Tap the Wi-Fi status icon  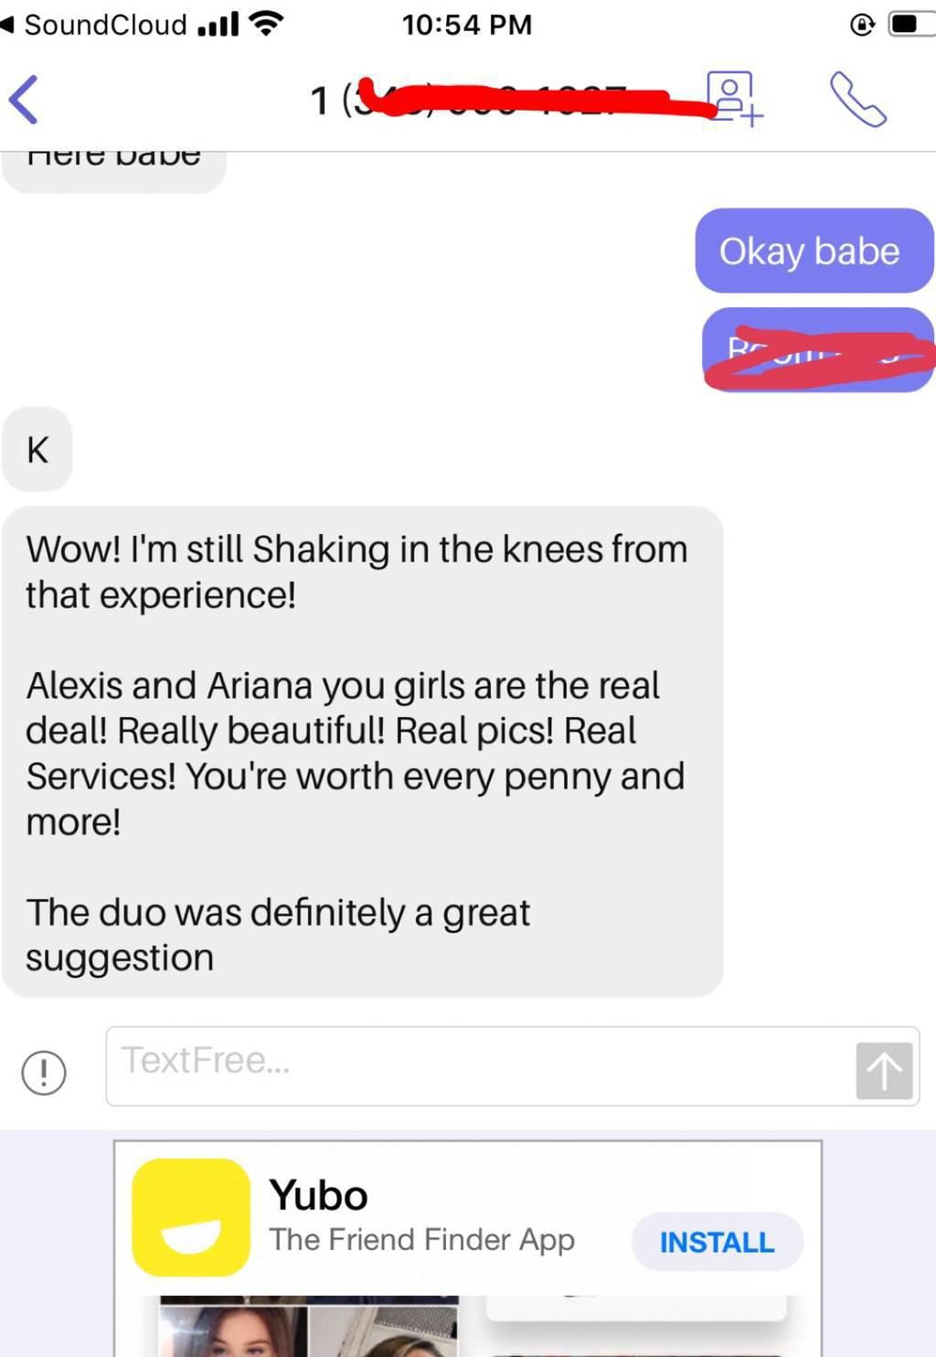point(266,23)
